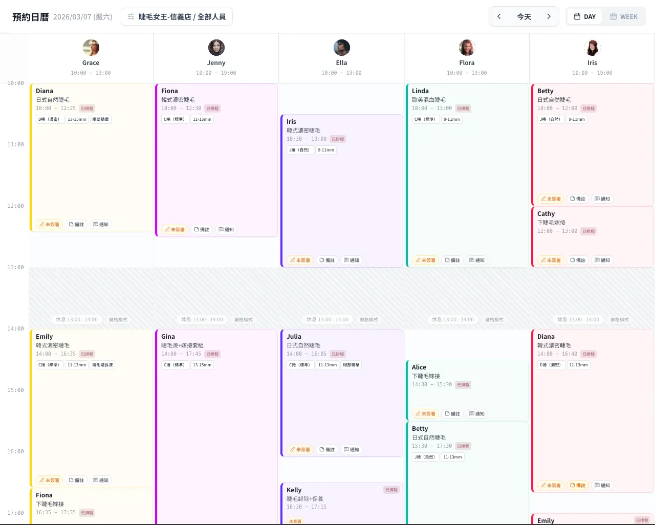Click the next day chevron arrow
This screenshot has height=525, width=655.
point(549,16)
